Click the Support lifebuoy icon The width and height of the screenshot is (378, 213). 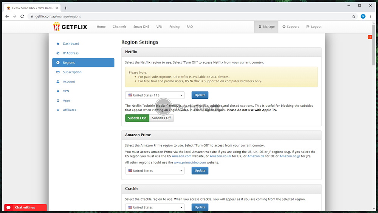tap(284, 26)
